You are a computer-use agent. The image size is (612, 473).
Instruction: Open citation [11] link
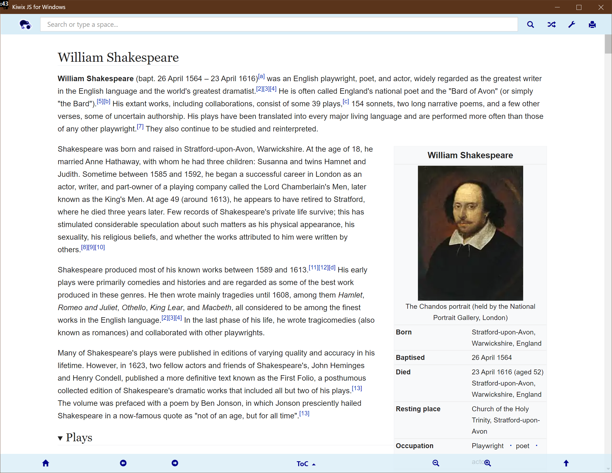[314, 267]
